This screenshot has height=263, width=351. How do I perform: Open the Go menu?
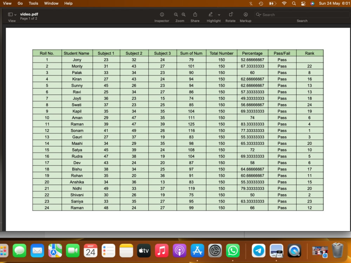tap(20, 4)
